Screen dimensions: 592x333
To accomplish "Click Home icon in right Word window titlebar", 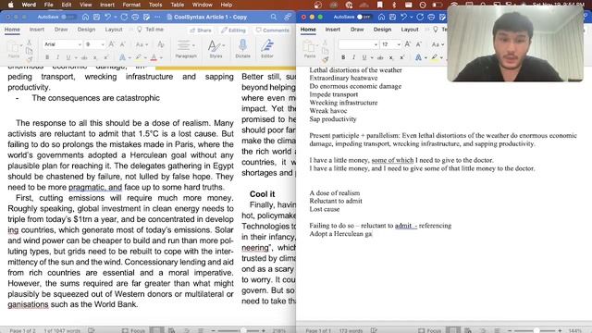I will pyautogui.click(x=382, y=17).
